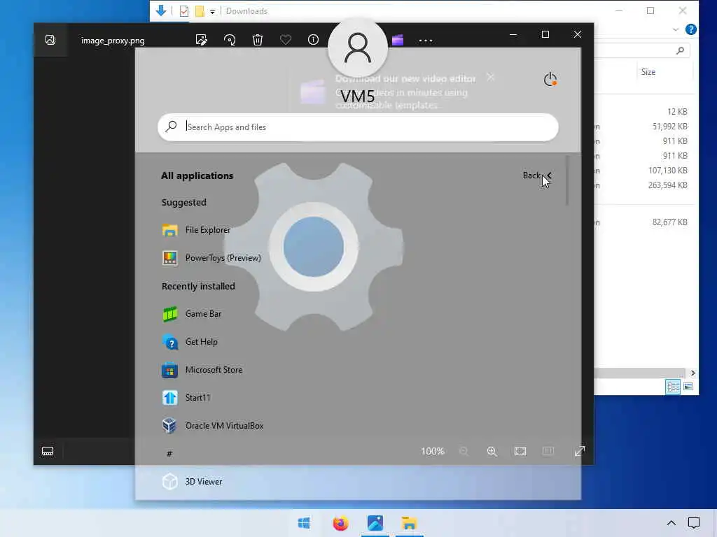Open file info with the info icon
Image resolution: width=717 pixels, height=537 pixels.
[x=313, y=40]
